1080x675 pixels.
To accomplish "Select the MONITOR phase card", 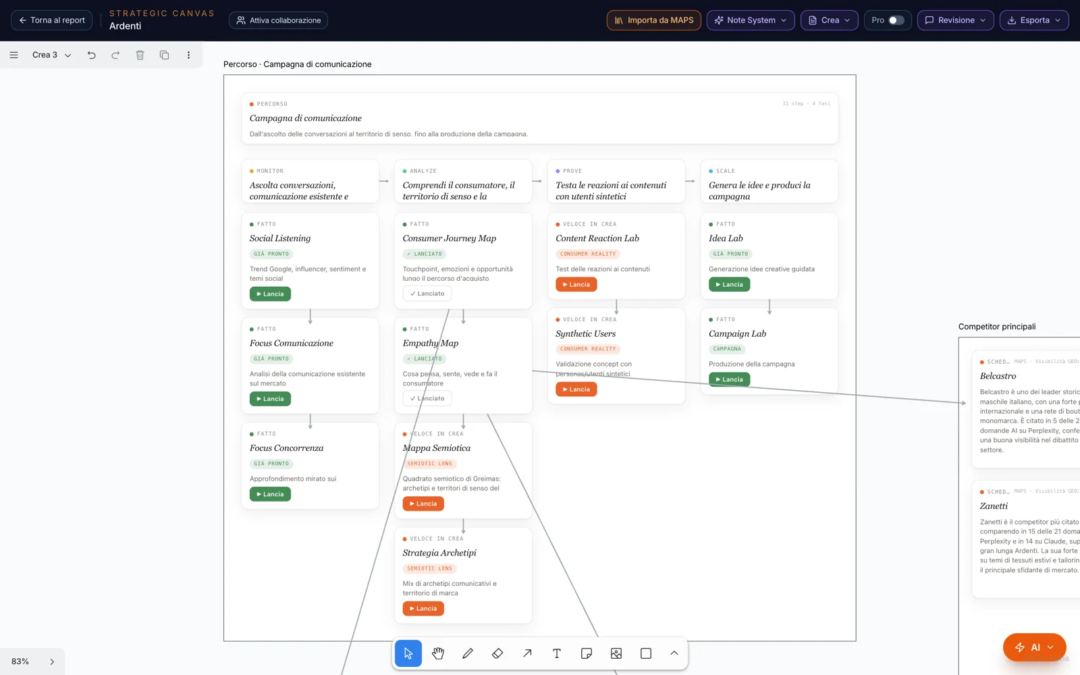I will pyautogui.click(x=310, y=182).
